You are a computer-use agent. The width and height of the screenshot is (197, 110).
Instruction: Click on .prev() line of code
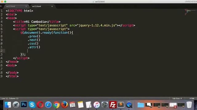coord(34,36)
